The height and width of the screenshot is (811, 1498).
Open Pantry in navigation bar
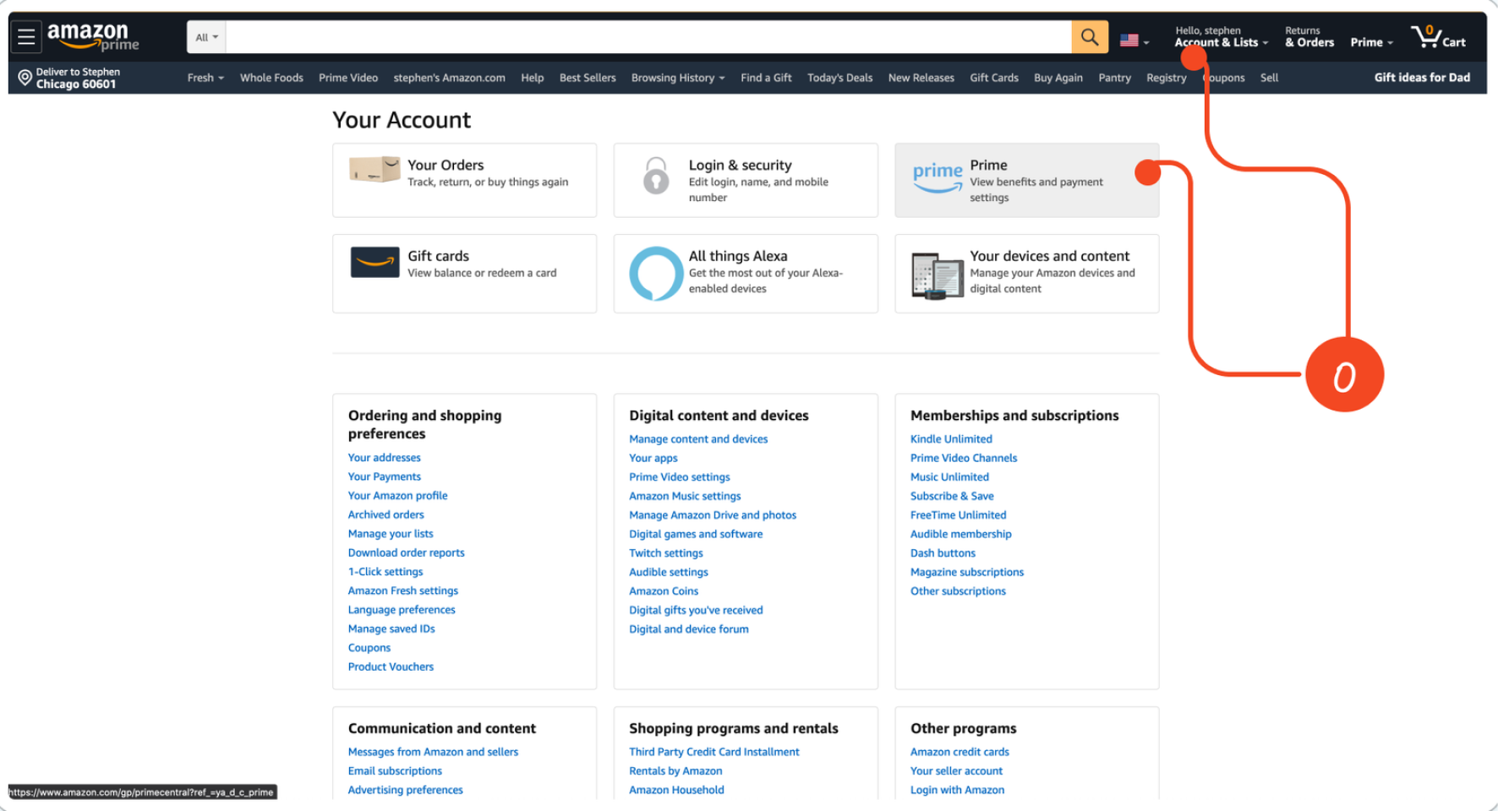tap(1114, 78)
